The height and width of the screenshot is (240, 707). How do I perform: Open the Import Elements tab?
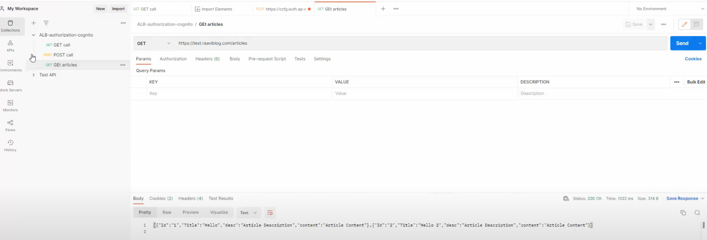pyautogui.click(x=222, y=9)
